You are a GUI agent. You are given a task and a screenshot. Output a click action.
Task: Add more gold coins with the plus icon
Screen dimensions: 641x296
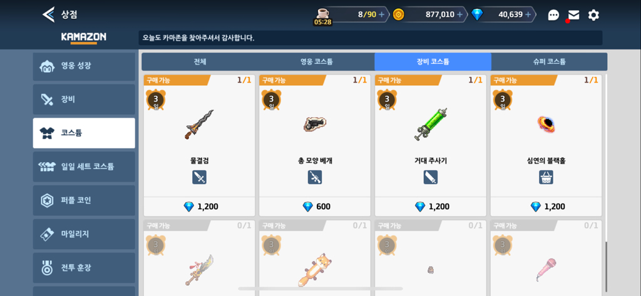tap(459, 15)
